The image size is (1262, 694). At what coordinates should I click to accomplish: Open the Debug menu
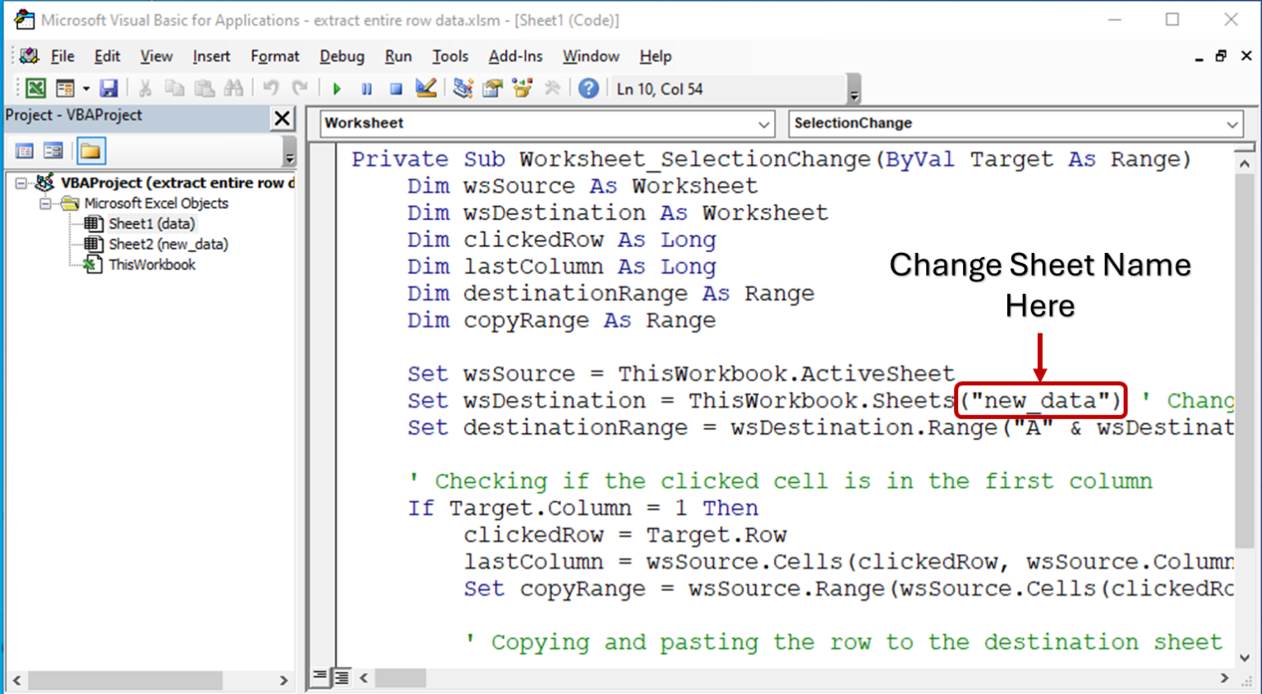(x=343, y=56)
